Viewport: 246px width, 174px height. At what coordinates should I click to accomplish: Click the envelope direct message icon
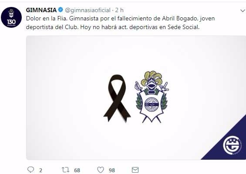[x=135, y=170]
